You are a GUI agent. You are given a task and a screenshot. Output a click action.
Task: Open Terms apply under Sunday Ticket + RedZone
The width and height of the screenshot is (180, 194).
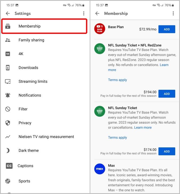[117, 80]
